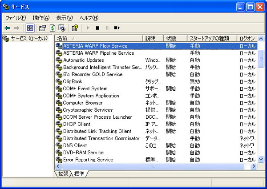Select サービス (ローカル) in the tree pane
The width and height of the screenshot is (267, 189).
tap(29, 38)
